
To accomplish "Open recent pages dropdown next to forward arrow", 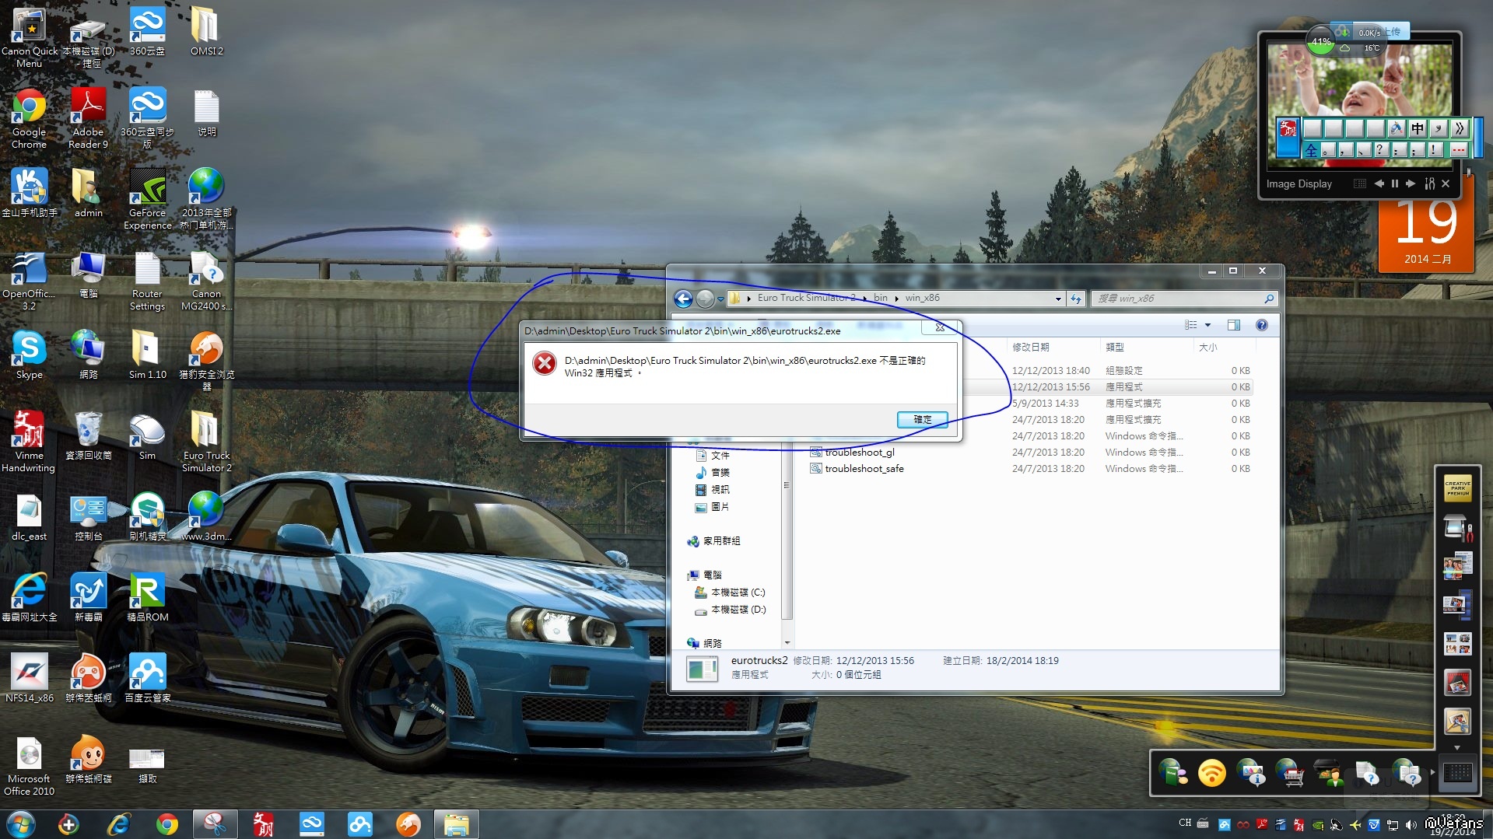I will (x=720, y=299).
